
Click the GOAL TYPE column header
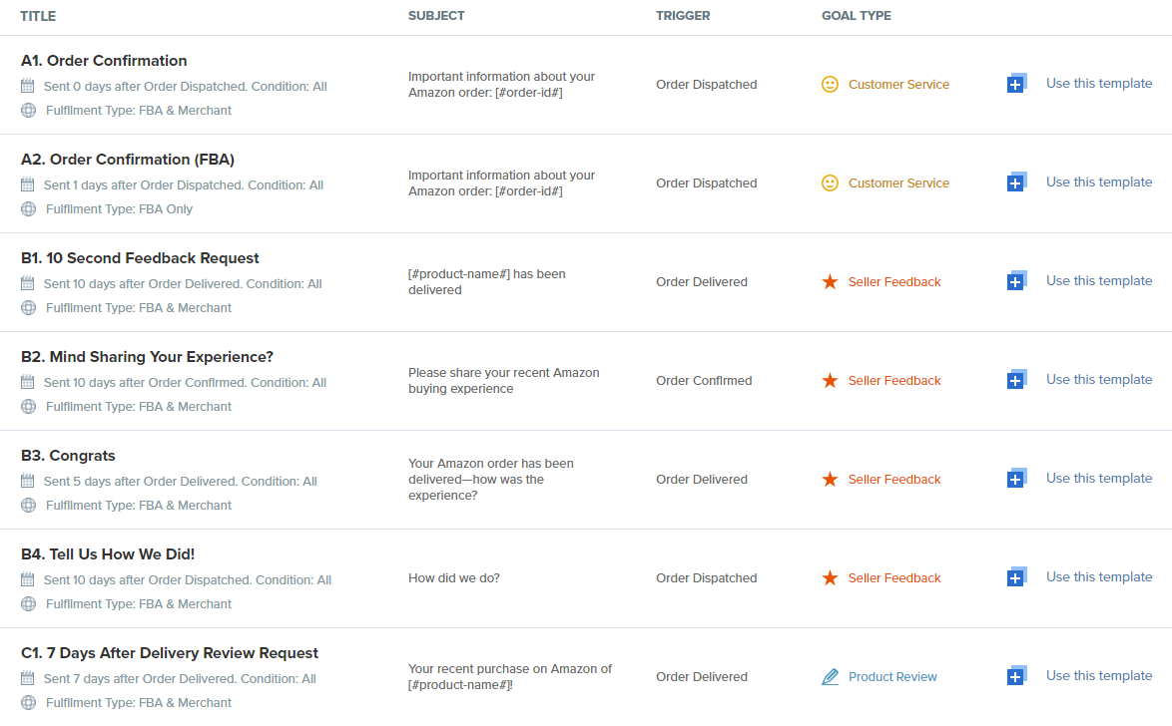[x=857, y=16]
